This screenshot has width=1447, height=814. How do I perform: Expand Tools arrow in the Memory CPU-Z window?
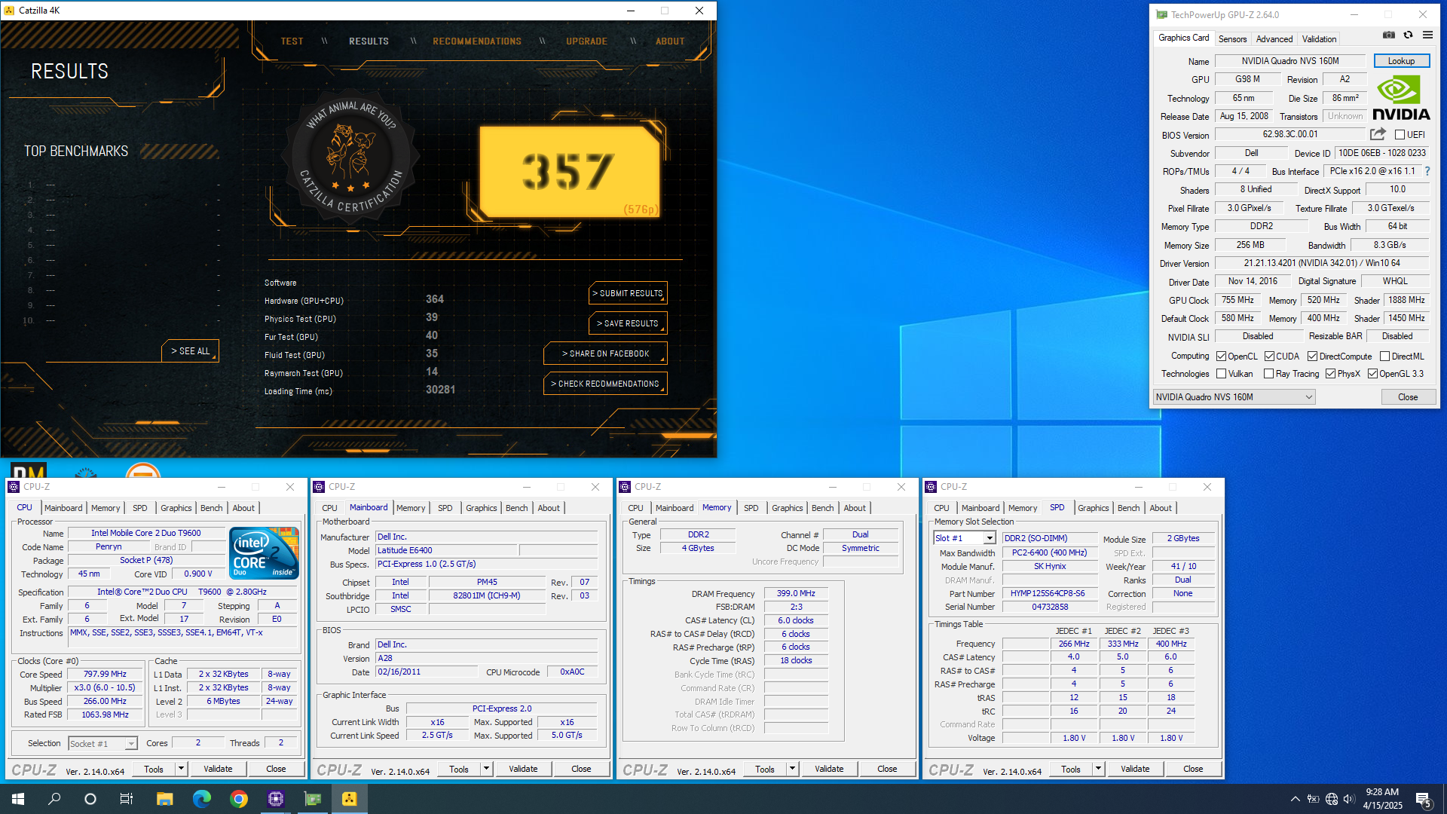pos(792,769)
